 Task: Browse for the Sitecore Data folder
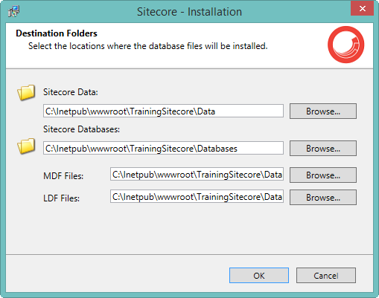click(x=323, y=111)
